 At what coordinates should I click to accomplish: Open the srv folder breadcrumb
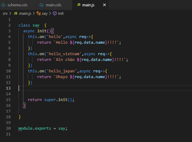click(5, 13)
